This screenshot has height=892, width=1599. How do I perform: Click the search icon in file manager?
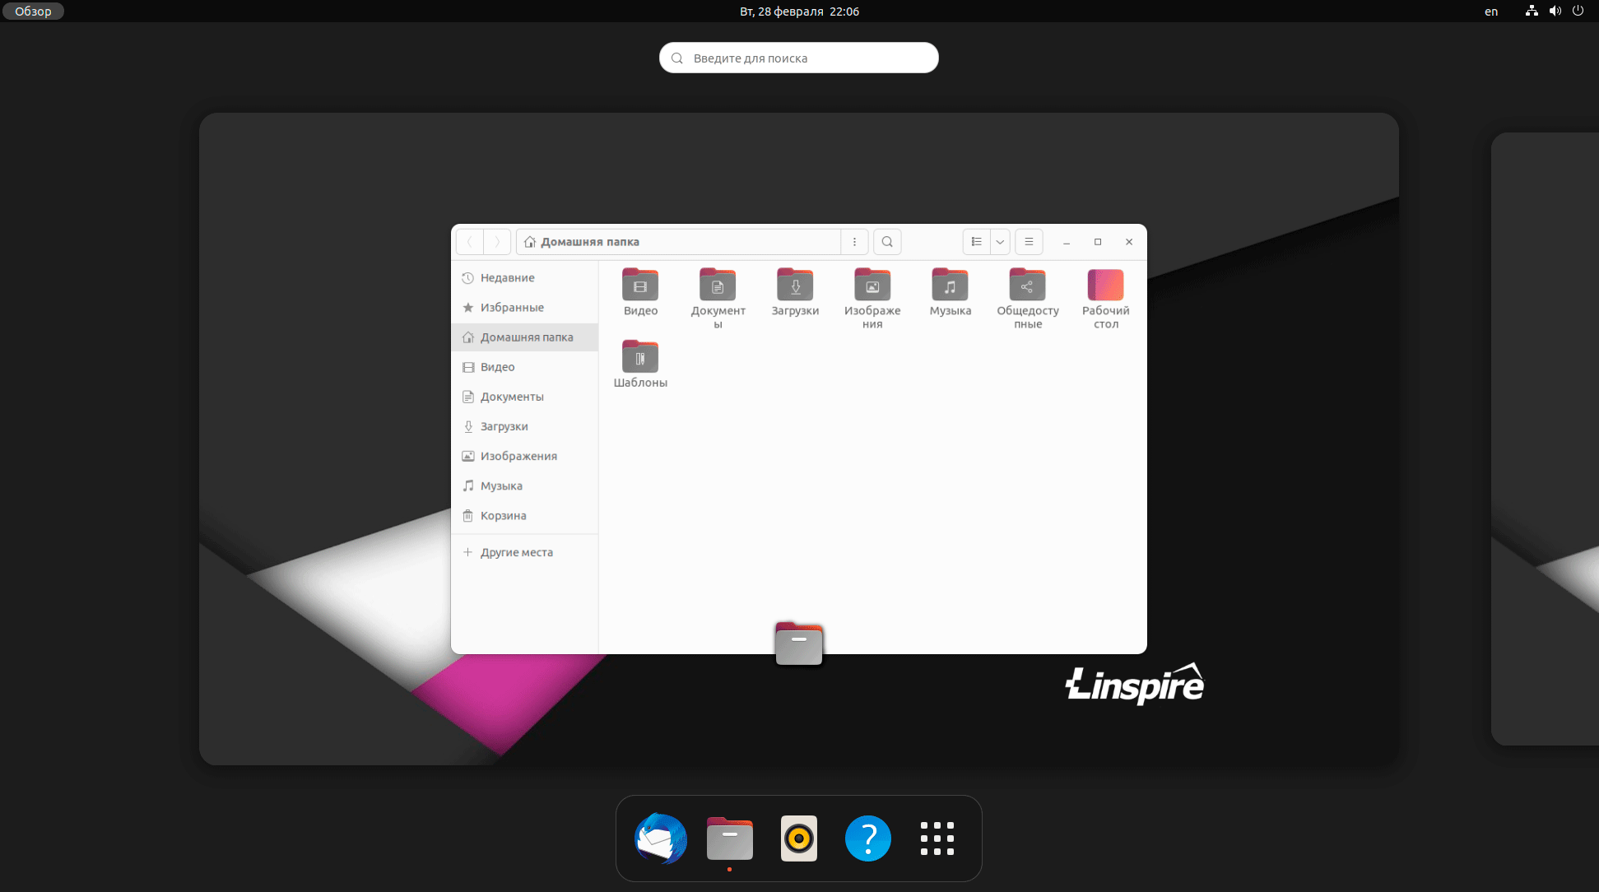pos(887,242)
